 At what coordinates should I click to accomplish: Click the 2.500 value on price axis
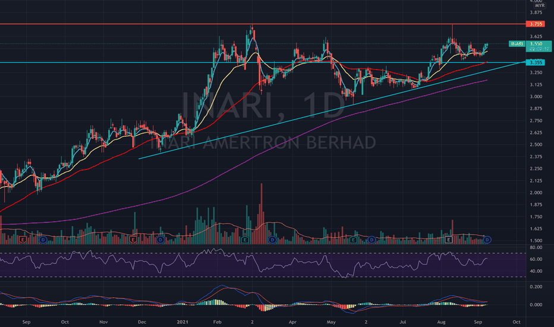(x=536, y=144)
